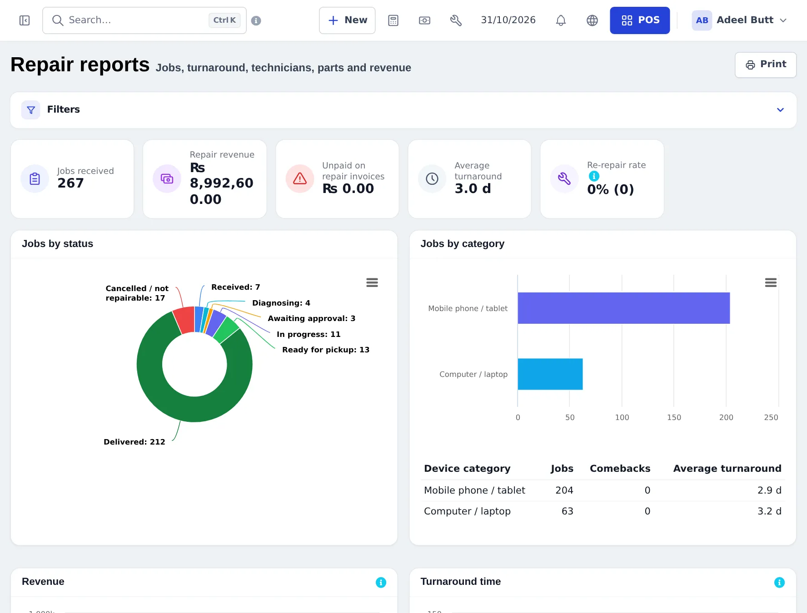Click the Jobs received clipboard icon
807x613 pixels.
(35, 179)
